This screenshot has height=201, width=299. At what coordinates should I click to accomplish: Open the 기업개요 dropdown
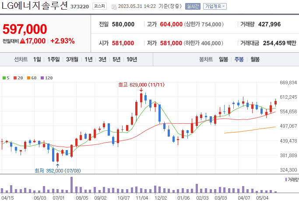215,6
